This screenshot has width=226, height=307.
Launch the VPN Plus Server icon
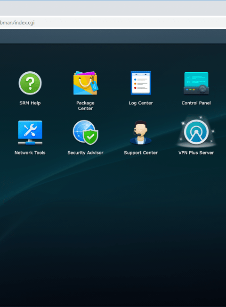196,133
